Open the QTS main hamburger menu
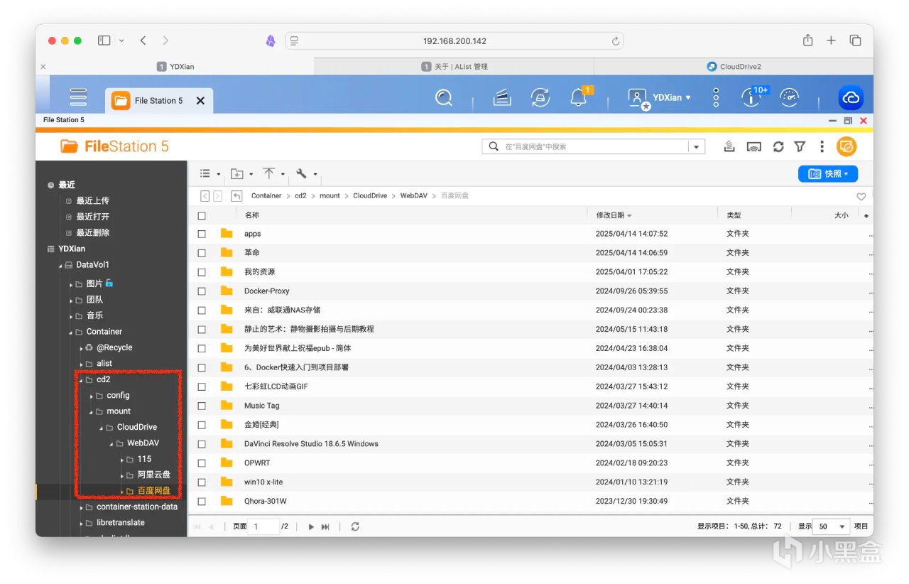Image resolution: width=909 pixels, height=584 pixels. point(78,97)
